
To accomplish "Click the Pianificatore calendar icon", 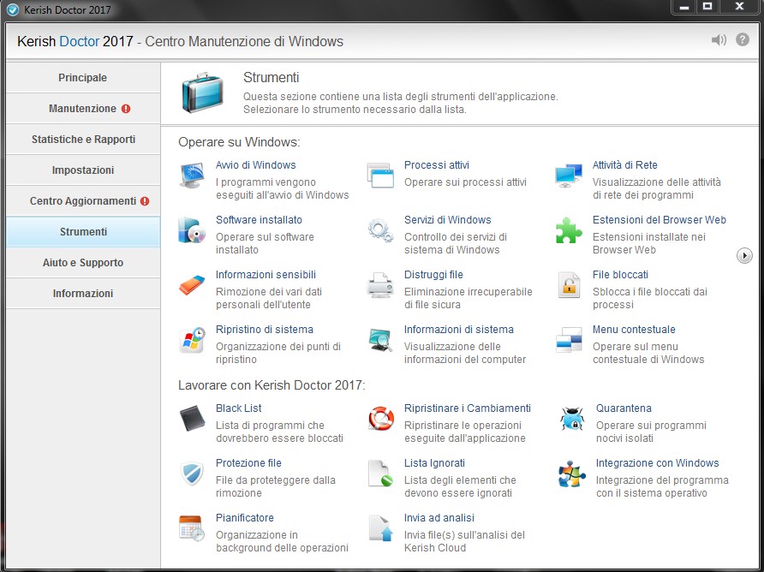I will click(x=192, y=528).
